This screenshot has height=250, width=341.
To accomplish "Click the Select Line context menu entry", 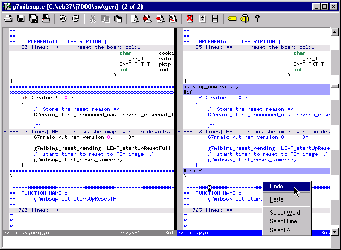I will (283, 221).
